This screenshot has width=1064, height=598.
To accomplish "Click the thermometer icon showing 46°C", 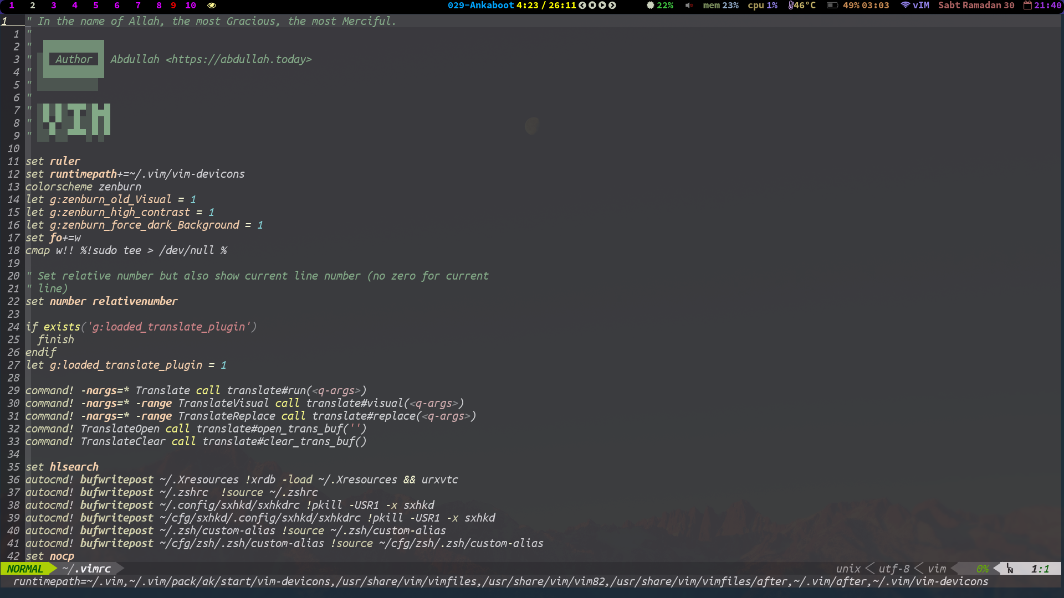I will click(x=791, y=6).
